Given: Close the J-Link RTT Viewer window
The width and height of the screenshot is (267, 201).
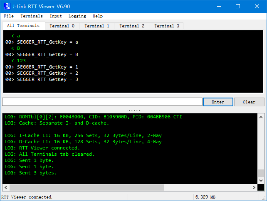Looking at the screenshot, I should pos(257,7).
